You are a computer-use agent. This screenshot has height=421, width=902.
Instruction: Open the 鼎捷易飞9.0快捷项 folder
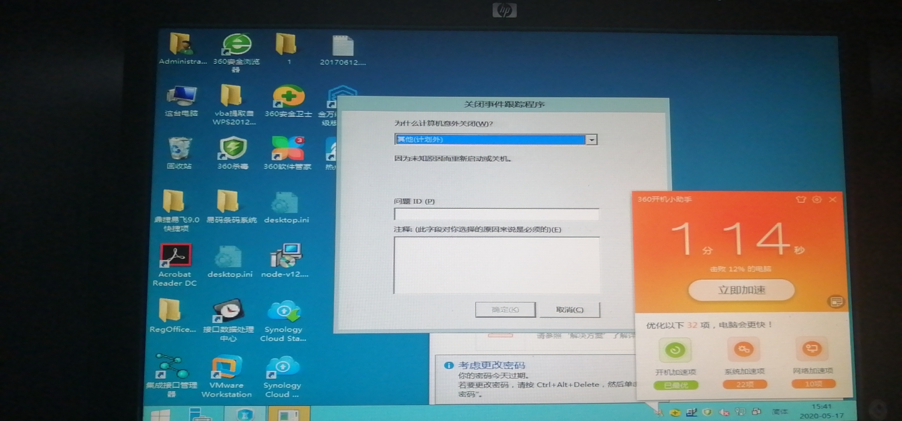(176, 210)
